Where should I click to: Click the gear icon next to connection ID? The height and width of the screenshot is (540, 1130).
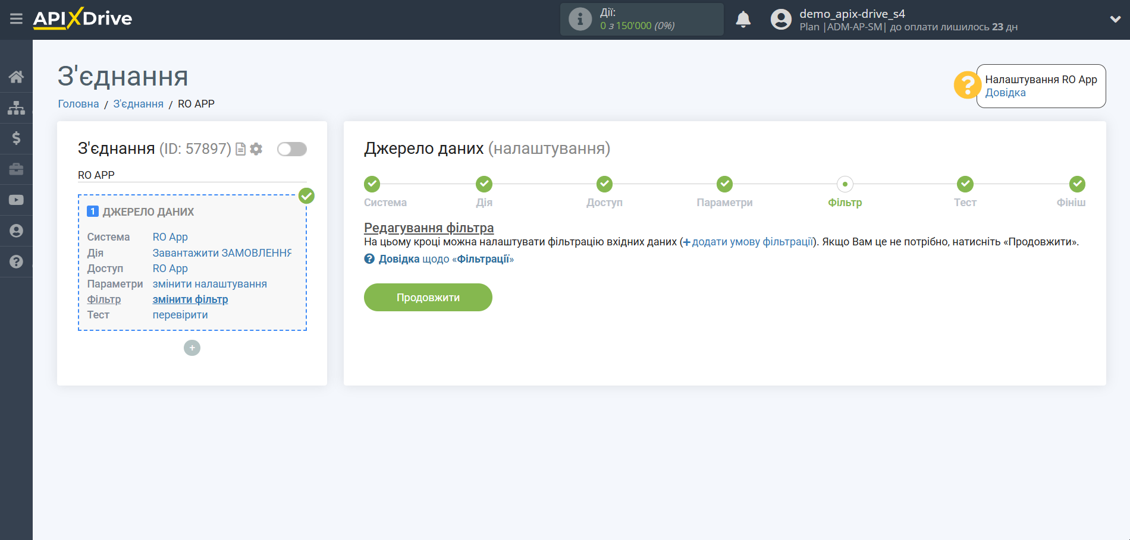(x=256, y=149)
